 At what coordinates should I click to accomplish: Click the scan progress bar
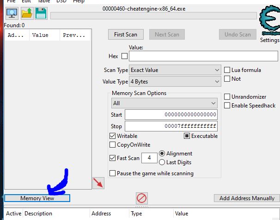coord(153,16)
